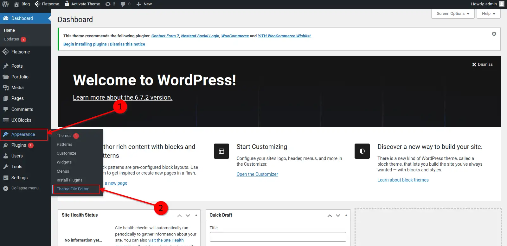Click the Comments bubble sidebar icon
Viewport: 507px width, 246px height.
(6, 109)
